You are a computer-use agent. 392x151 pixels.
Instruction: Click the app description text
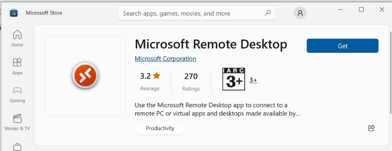(217, 109)
